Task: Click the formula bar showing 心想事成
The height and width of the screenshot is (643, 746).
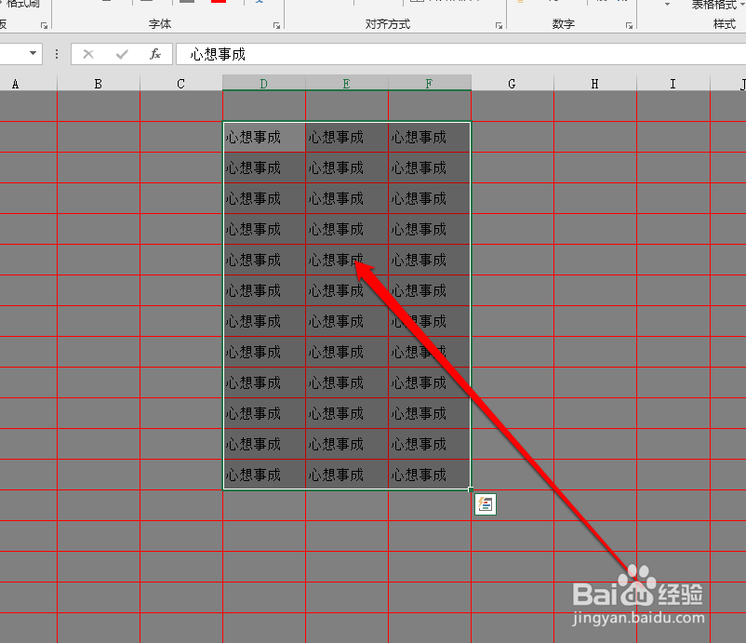Action: [460, 54]
